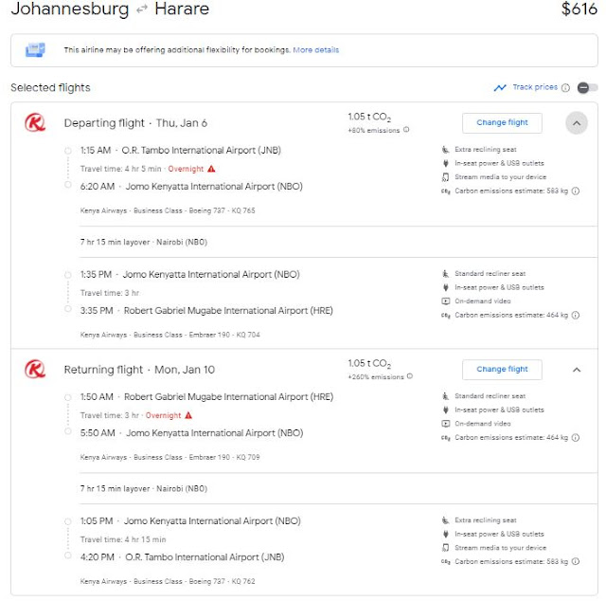Image resolution: width=606 pixels, height=601 pixels.
Task: Click the +260% emissions info icon
Action: (x=410, y=376)
